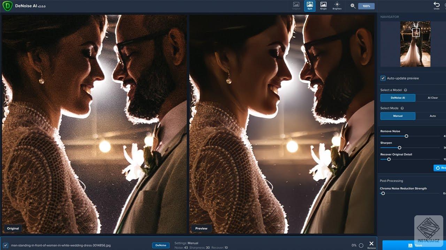Viewport: 446px width, 250px height.
Task: Select Manual mode
Action: click(398, 116)
